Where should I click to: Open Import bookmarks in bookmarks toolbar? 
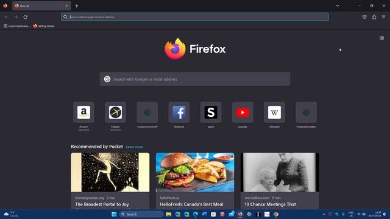click(x=16, y=26)
